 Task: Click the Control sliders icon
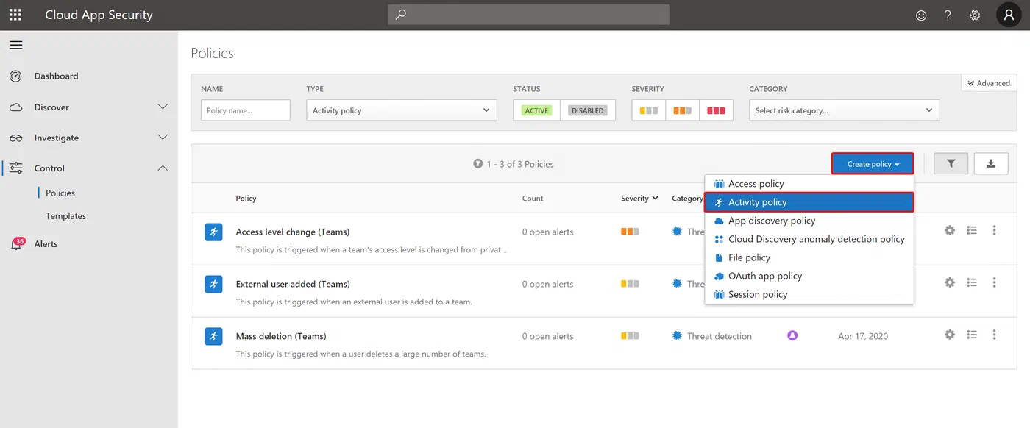(x=15, y=168)
